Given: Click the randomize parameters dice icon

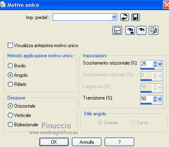Looking at the screenshot, I should 154,30.
